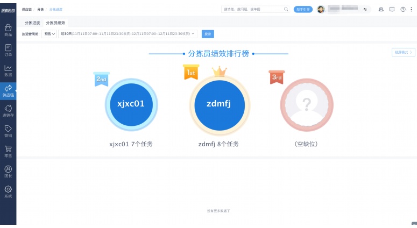The width and height of the screenshot is (417, 228).
Task: Click the company logo at the sidebar top
Action: pos(8,10)
